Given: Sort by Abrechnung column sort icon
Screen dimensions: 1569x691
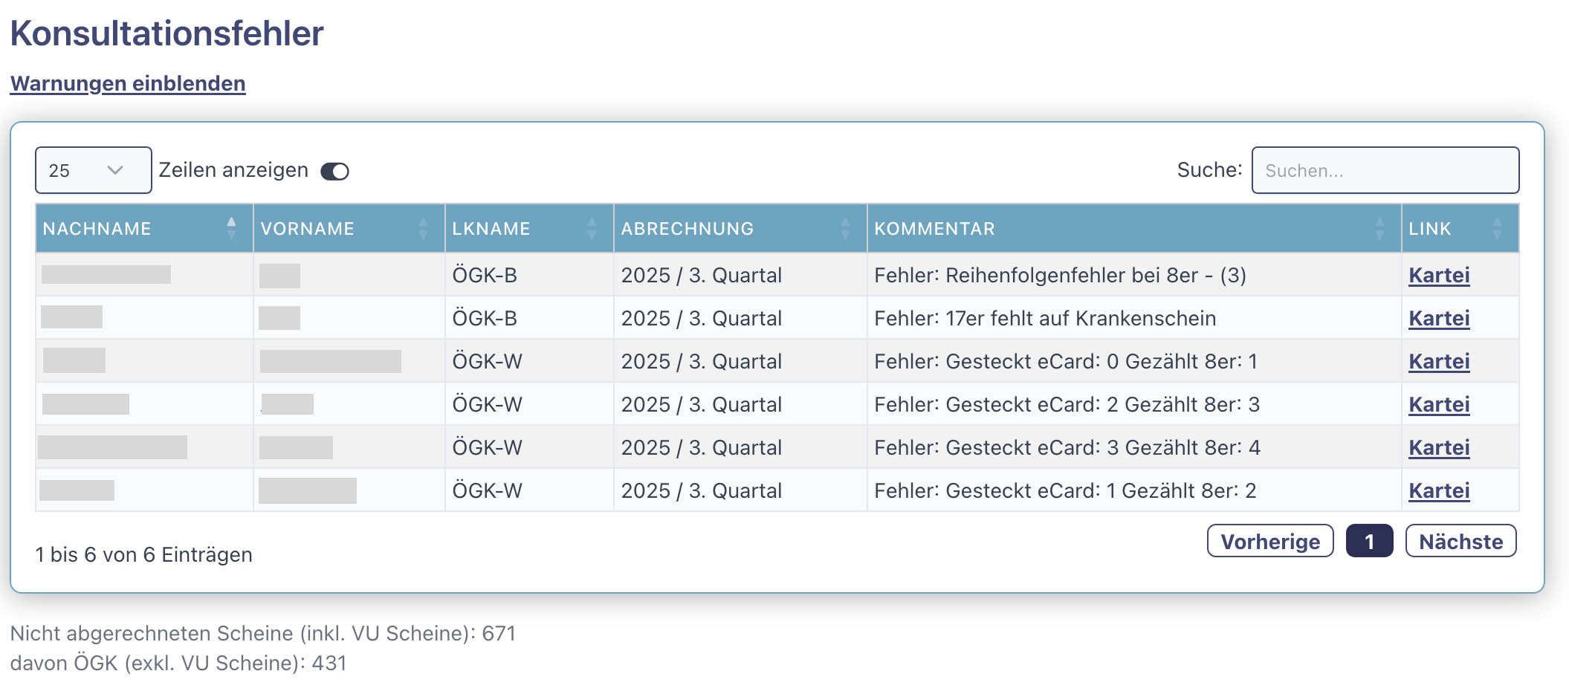Looking at the screenshot, I should tap(845, 228).
